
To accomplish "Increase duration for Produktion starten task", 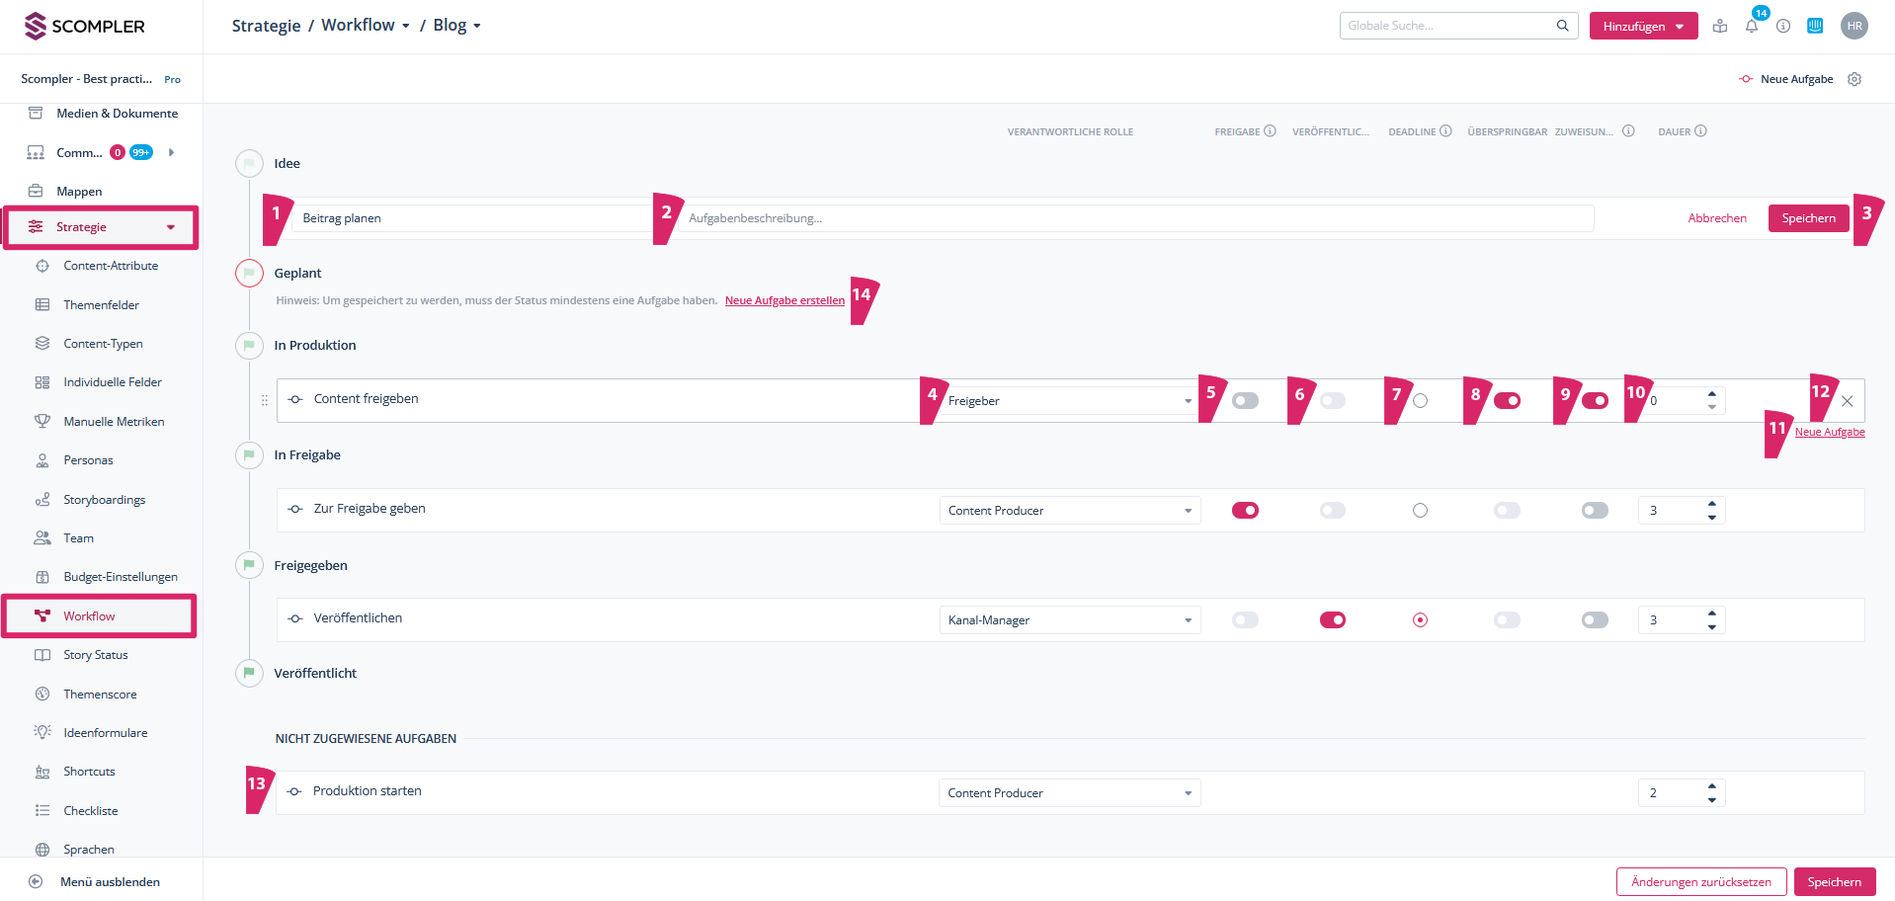I will click(1711, 786).
